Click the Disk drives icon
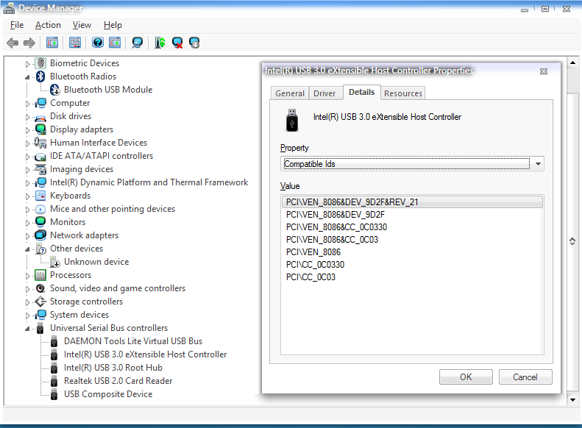Viewport: 582px width, 428px height. pos(40,116)
